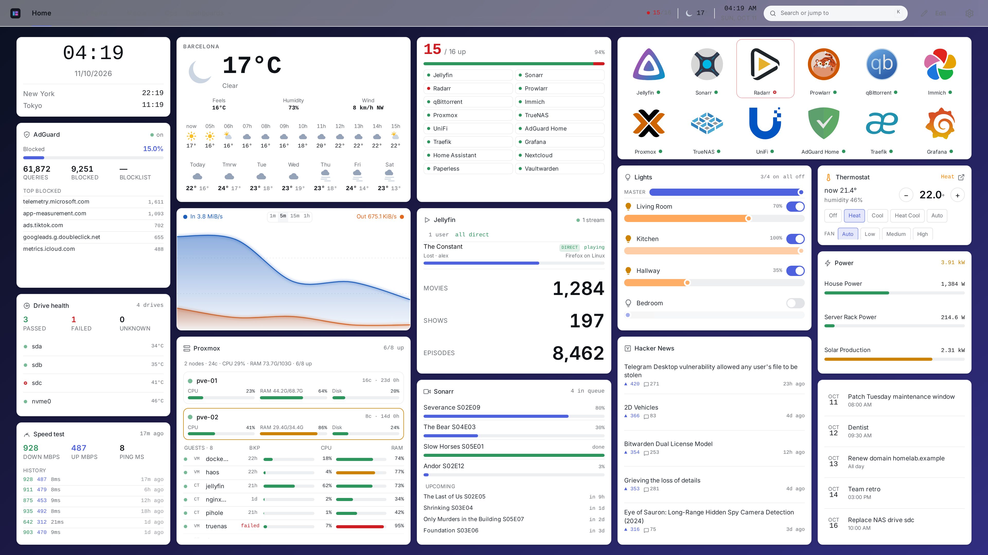The width and height of the screenshot is (988, 555).
Task: Click the moon weather icon in top bar
Action: [689, 13]
